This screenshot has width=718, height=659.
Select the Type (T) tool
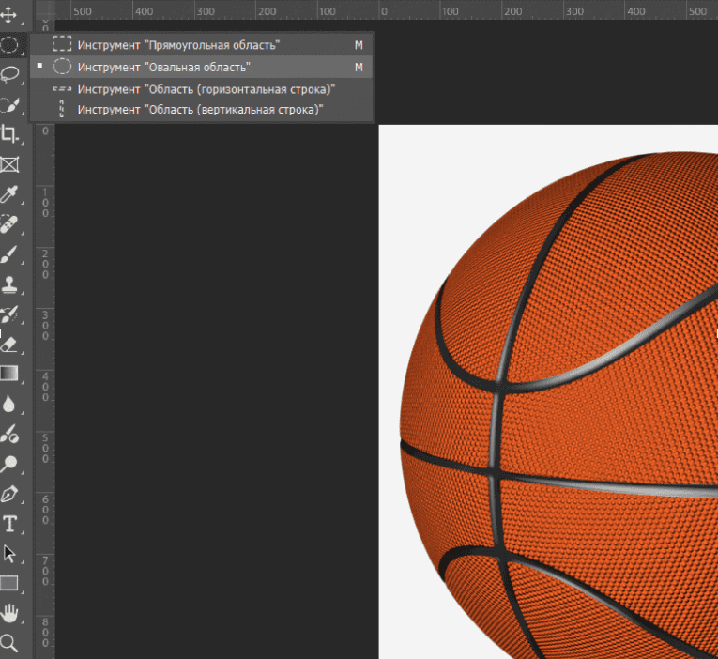tap(9, 524)
